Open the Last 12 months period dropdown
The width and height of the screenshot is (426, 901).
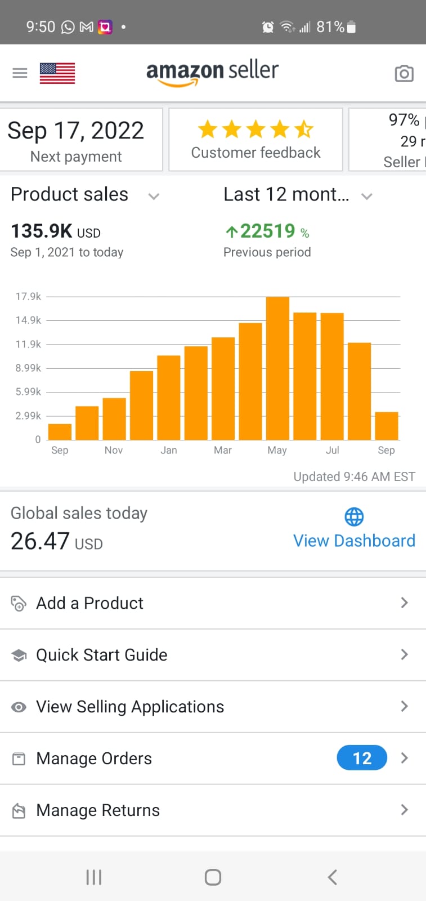(x=366, y=196)
